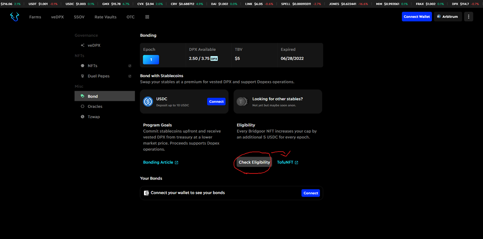Click the Eligibility heading
This screenshot has height=239, width=483.
pyautogui.click(x=246, y=125)
